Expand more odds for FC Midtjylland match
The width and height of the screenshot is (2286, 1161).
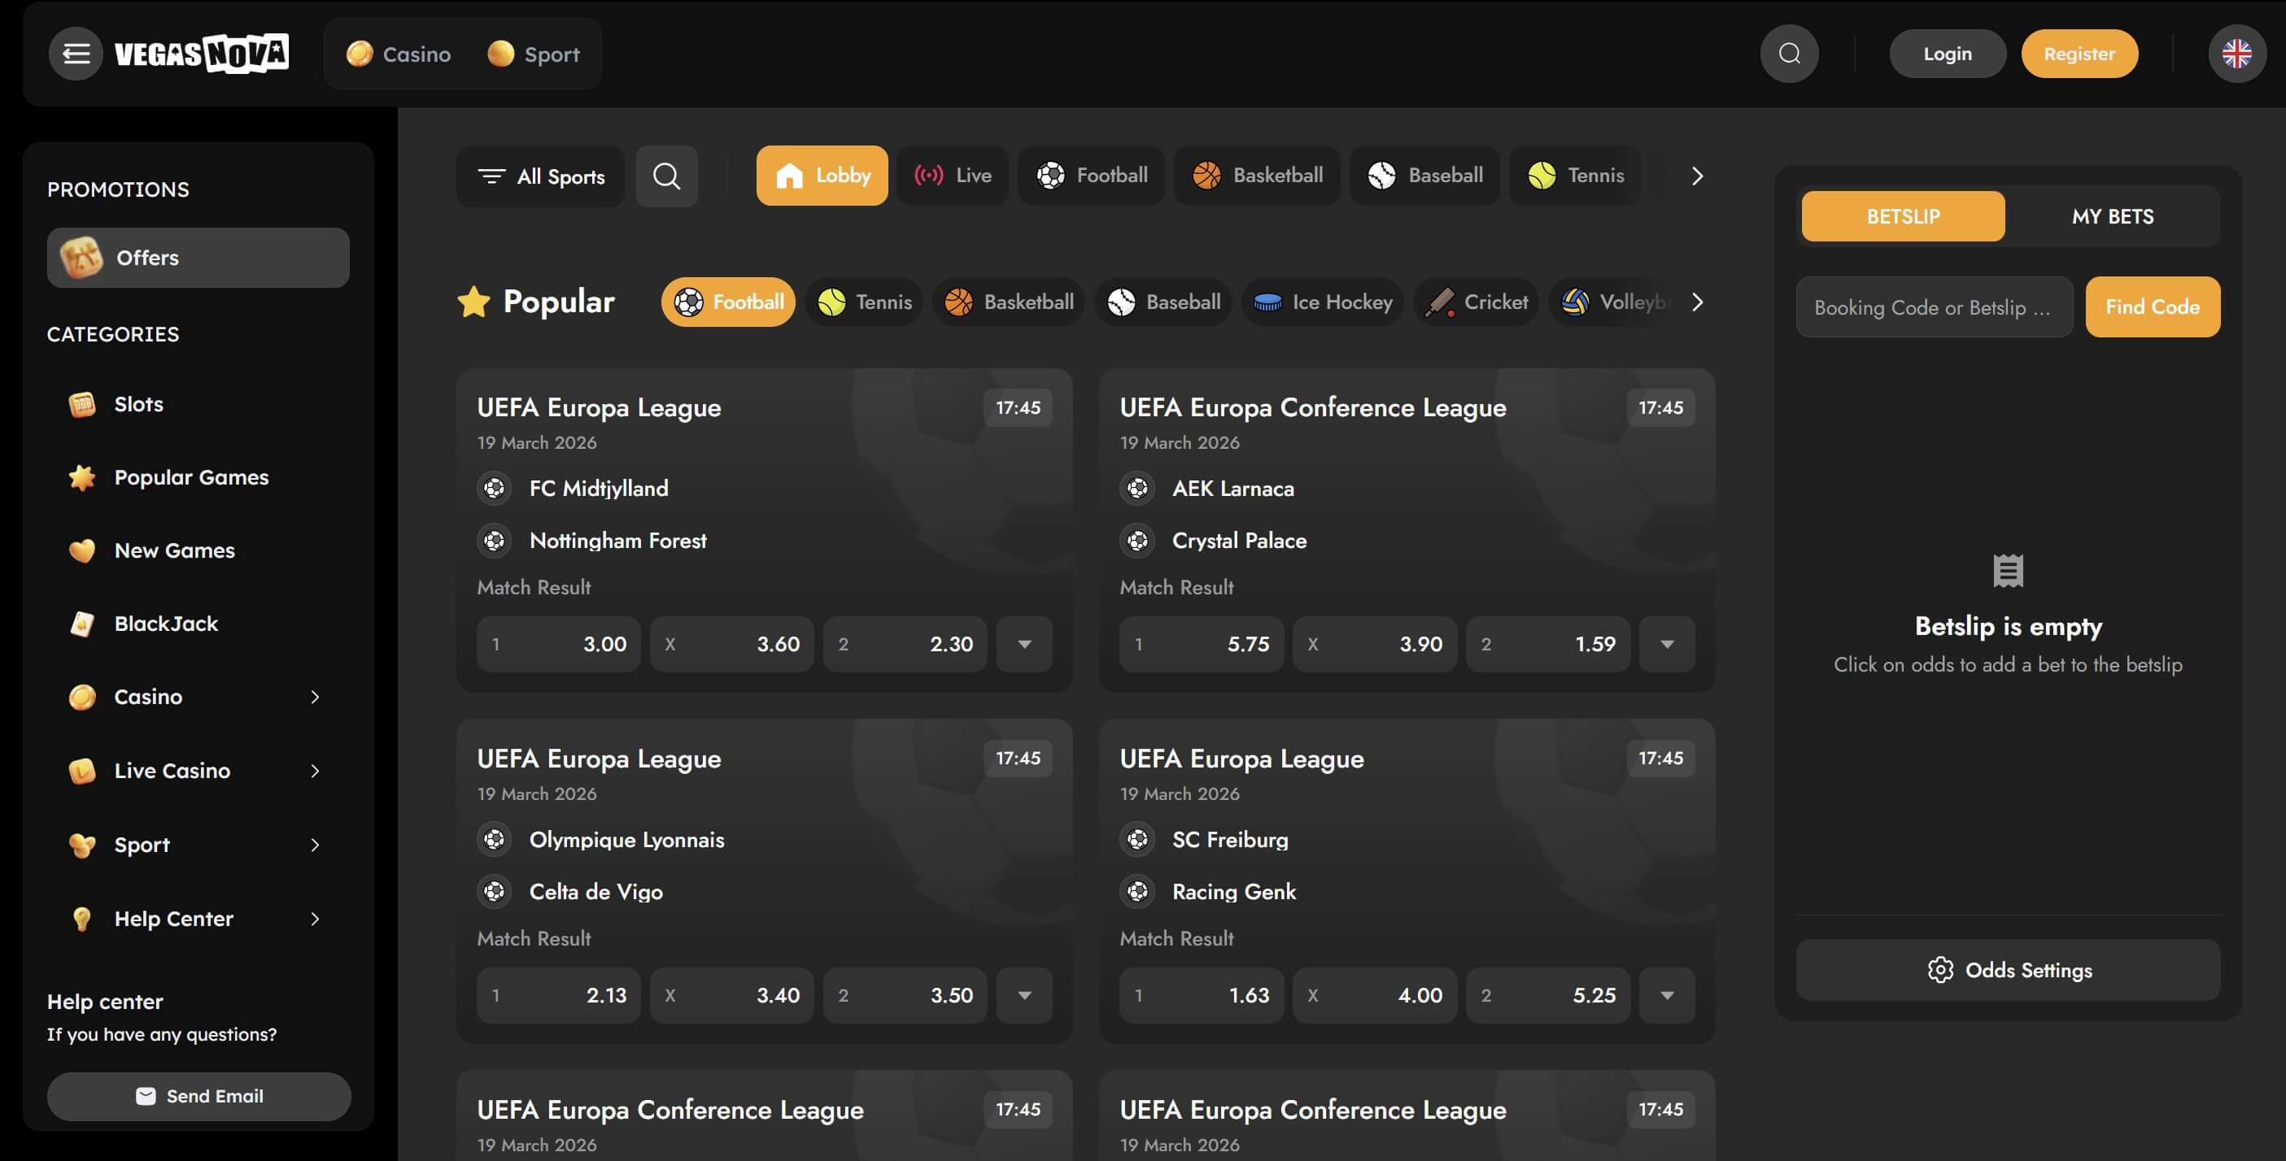click(1025, 644)
